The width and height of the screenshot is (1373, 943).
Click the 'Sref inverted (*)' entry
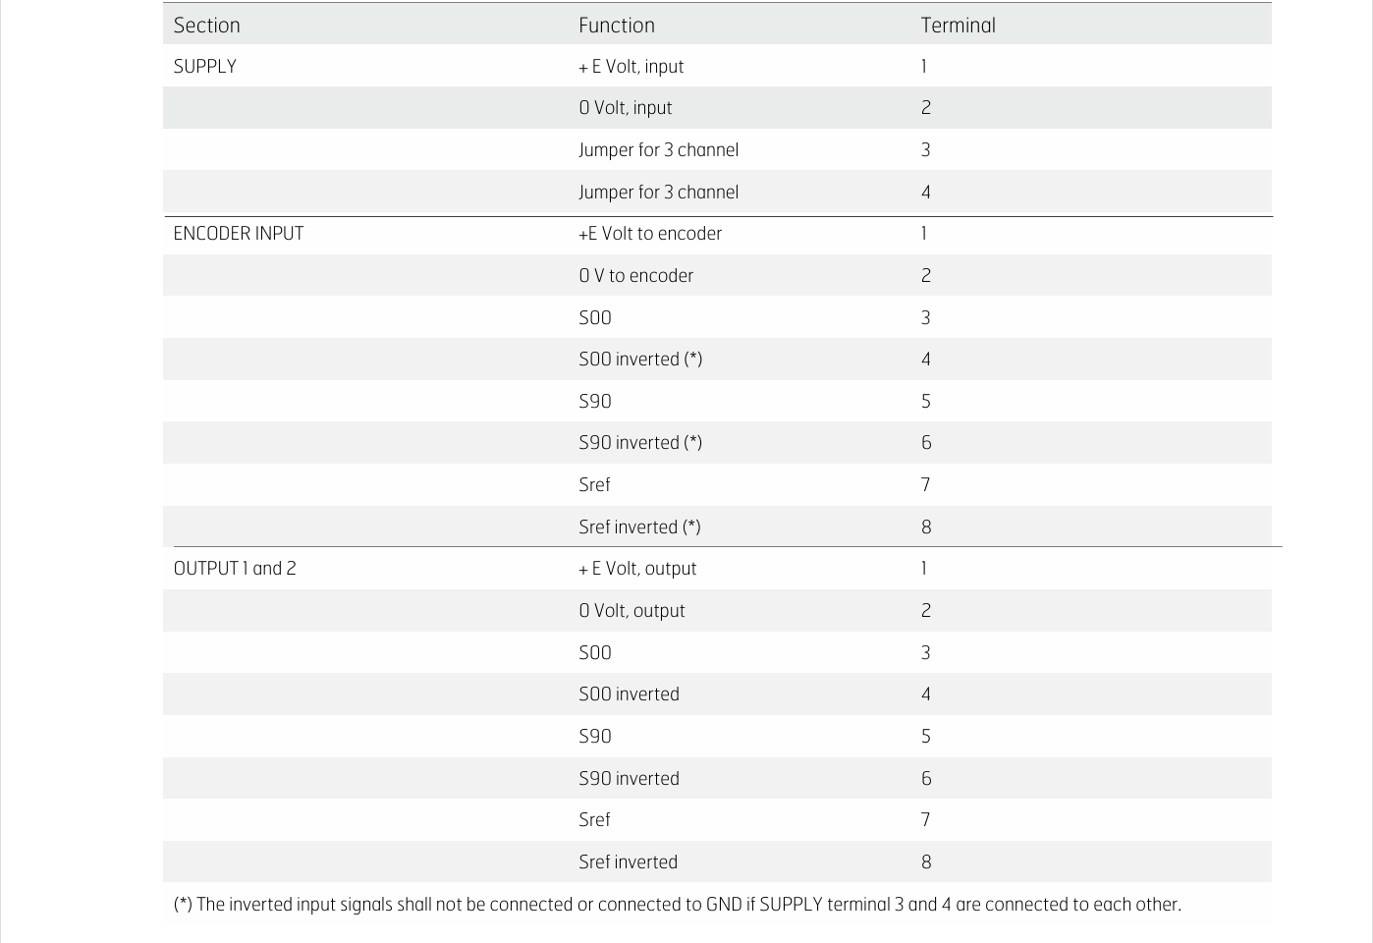[x=639, y=527]
